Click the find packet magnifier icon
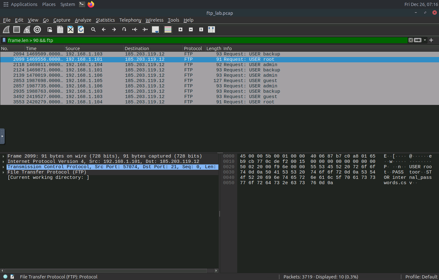The image size is (439, 280). pos(93,29)
